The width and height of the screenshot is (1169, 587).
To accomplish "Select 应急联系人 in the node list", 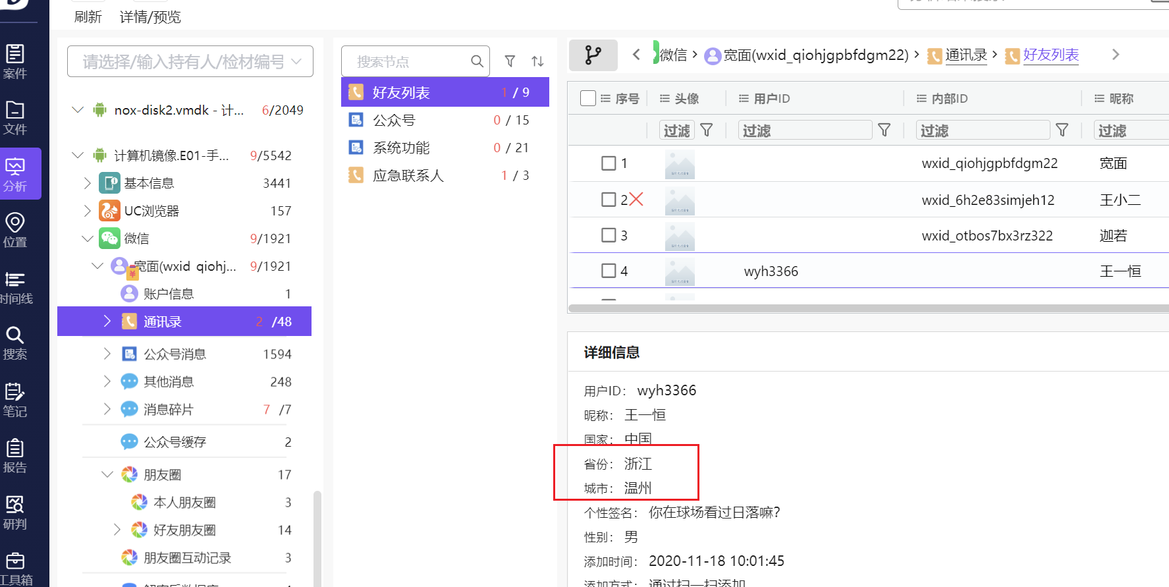I will coord(408,176).
